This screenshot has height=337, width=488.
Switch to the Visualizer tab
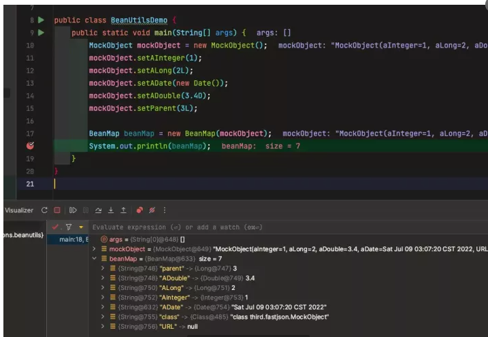(x=19, y=210)
